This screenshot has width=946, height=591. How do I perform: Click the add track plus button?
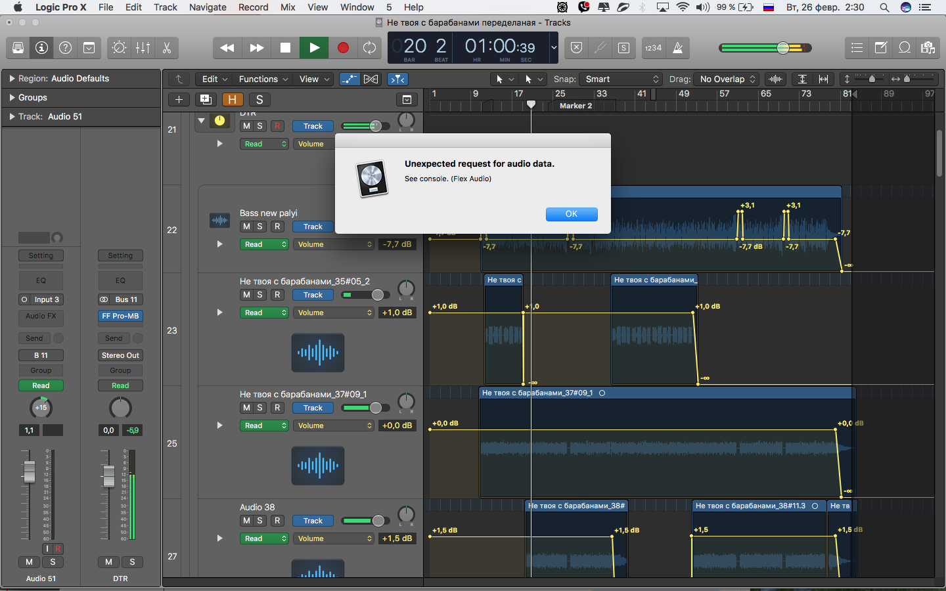click(179, 100)
